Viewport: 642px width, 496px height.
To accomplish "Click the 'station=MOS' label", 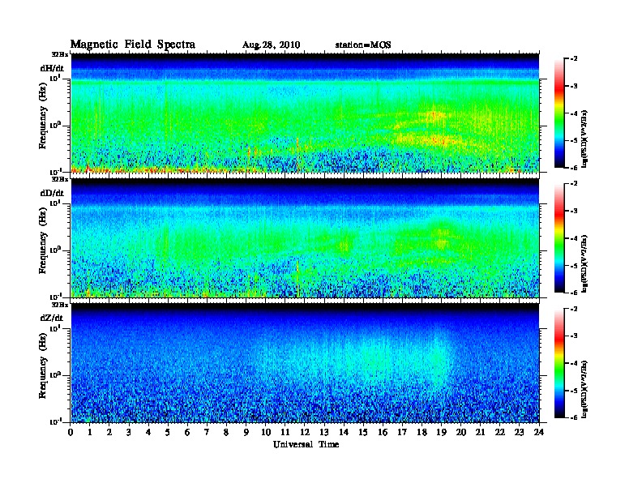I will click(x=363, y=45).
